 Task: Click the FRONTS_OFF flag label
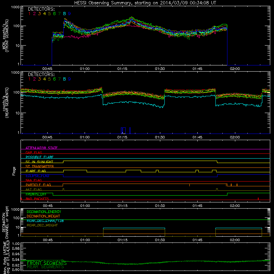(36, 194)
